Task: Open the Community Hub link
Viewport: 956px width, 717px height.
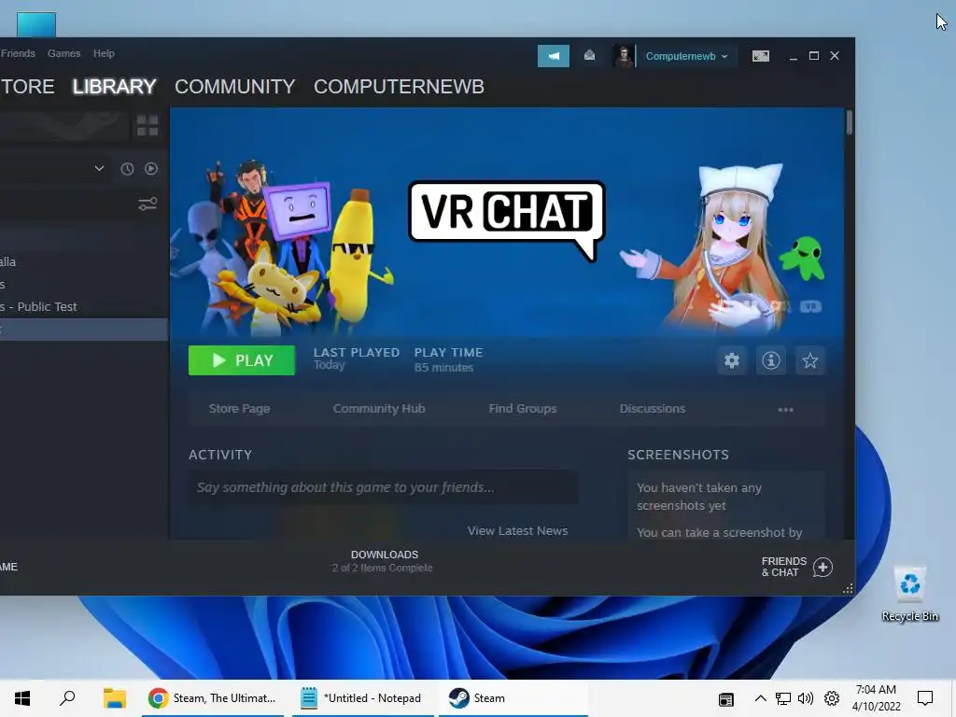Action: (379, 409)
